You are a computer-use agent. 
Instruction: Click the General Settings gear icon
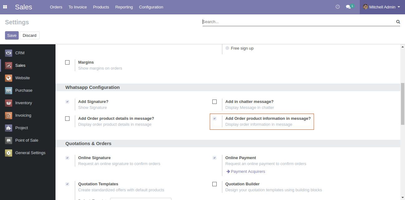point(9,153)
